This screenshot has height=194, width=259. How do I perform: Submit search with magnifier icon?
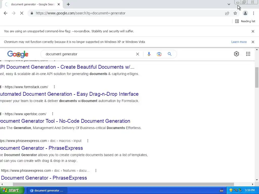point(169,54)
